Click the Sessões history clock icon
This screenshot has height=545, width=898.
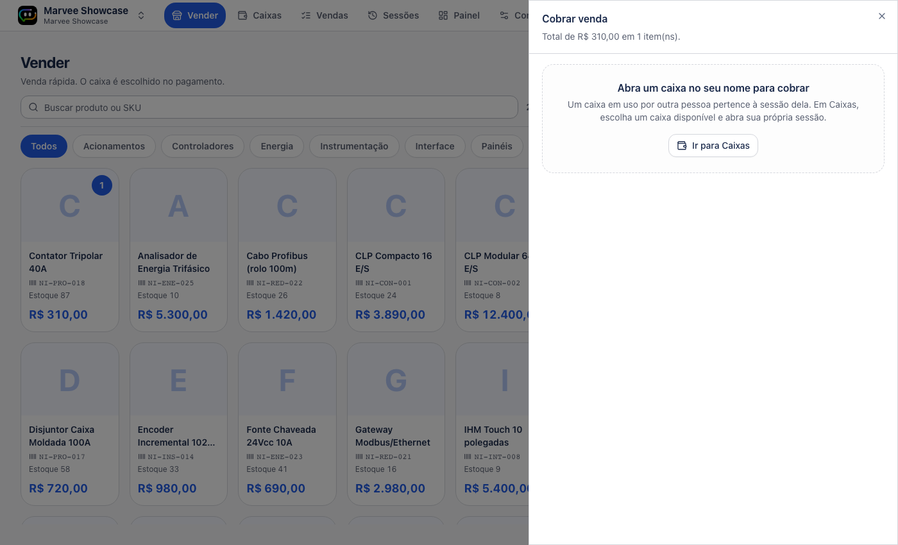click(373, 15)
